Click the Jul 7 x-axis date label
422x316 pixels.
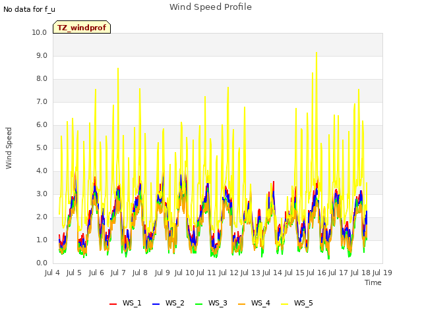[118, 273]
